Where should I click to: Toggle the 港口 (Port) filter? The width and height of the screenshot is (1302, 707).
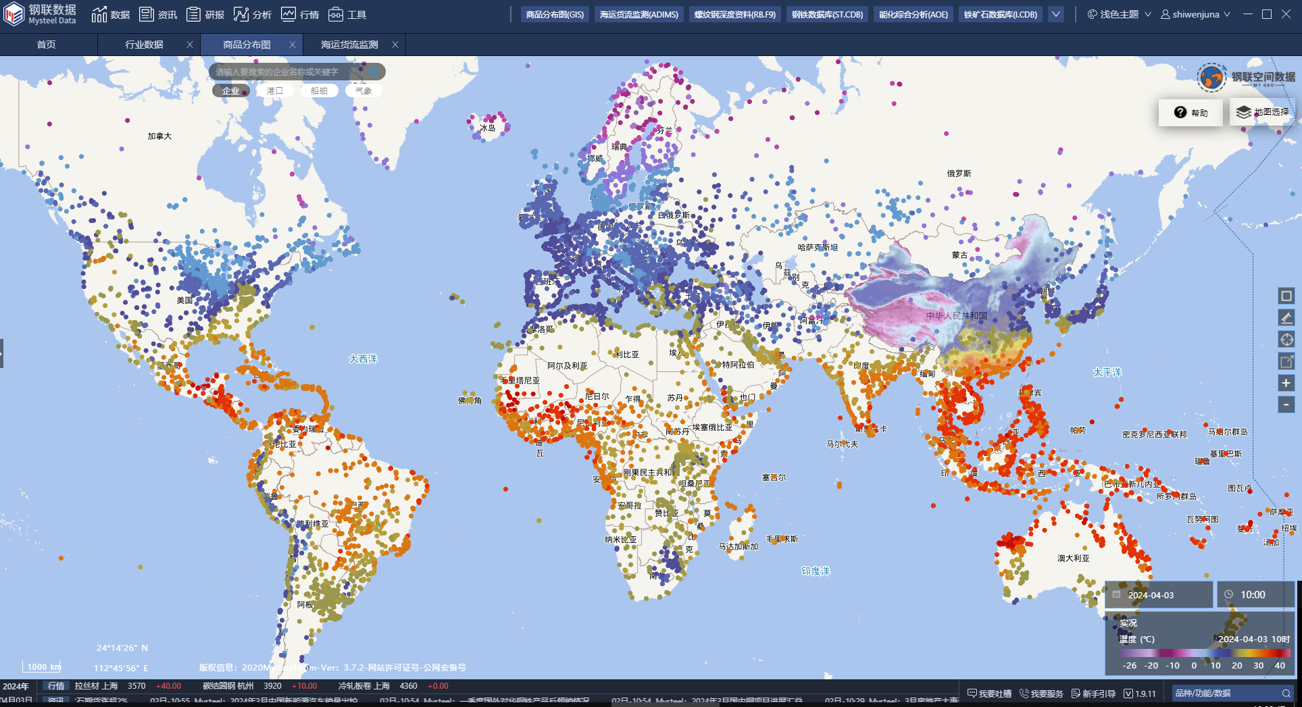[275, 90]
